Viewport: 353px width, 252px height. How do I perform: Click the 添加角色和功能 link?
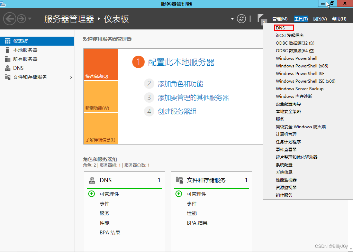click(180, 84)
